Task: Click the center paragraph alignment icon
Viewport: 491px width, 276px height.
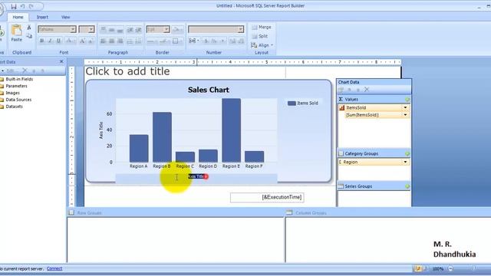Action: pos(111,41)
